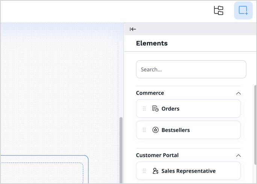Toggle the add elements panel button
This screenshot has height=184, width=257.
click(x=243, y=11)
